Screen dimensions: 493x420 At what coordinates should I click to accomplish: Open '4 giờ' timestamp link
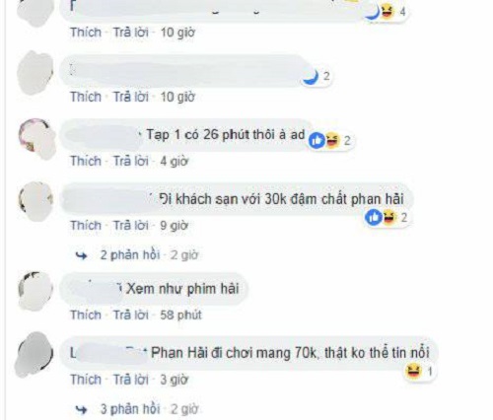pos(174,161)
